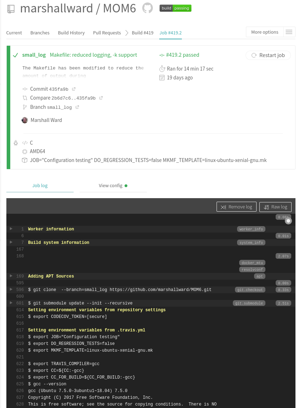Open external link icon beside Compare 2b6d7c6..435fa9b
Image resolution: width=299 pixels, height=408 pixels.
coord(101,98)
